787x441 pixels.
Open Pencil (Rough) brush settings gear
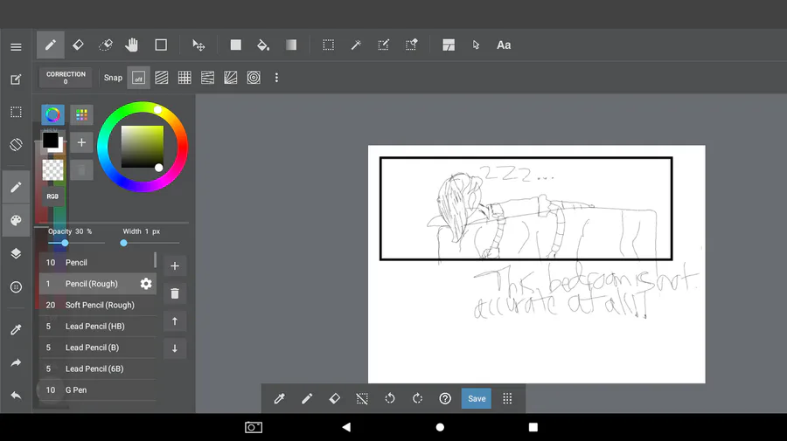point(146,284)
